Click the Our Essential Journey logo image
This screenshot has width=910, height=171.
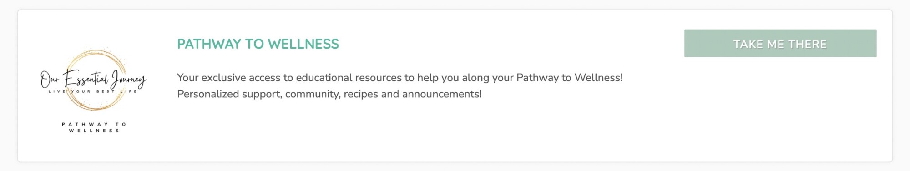(x=94, y=90)
